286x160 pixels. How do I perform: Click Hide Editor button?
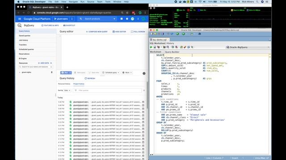click(x=119, y=32)
